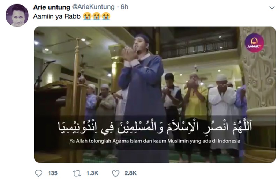The width and height of the screenshot is (279, 179).
Task: Click the 135 replies count
Action: coord(53,173)
